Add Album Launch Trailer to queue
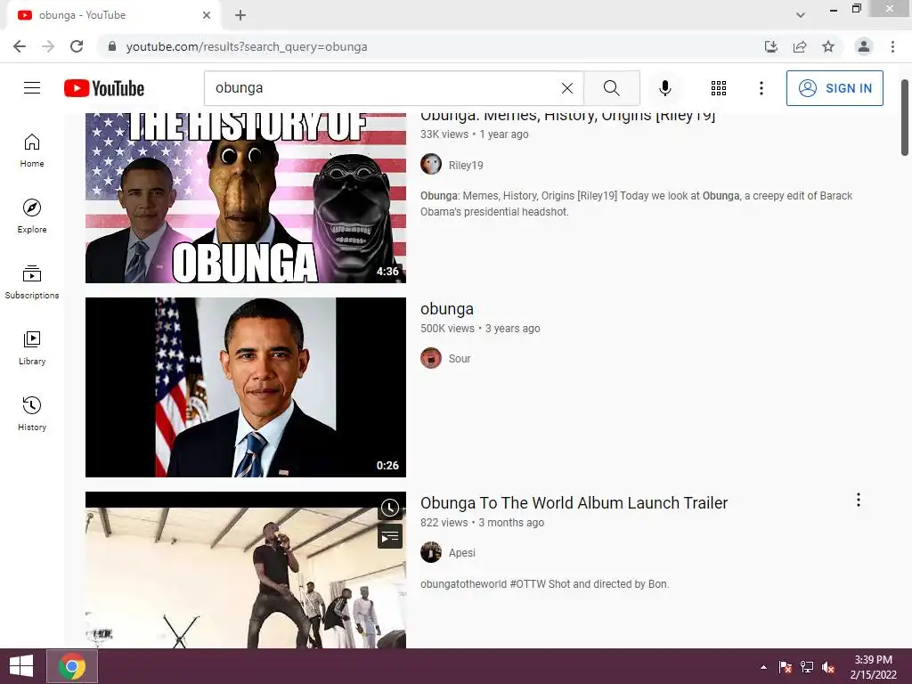The height and width of the screenshot is (684, 912). click(x=390, y=536)
